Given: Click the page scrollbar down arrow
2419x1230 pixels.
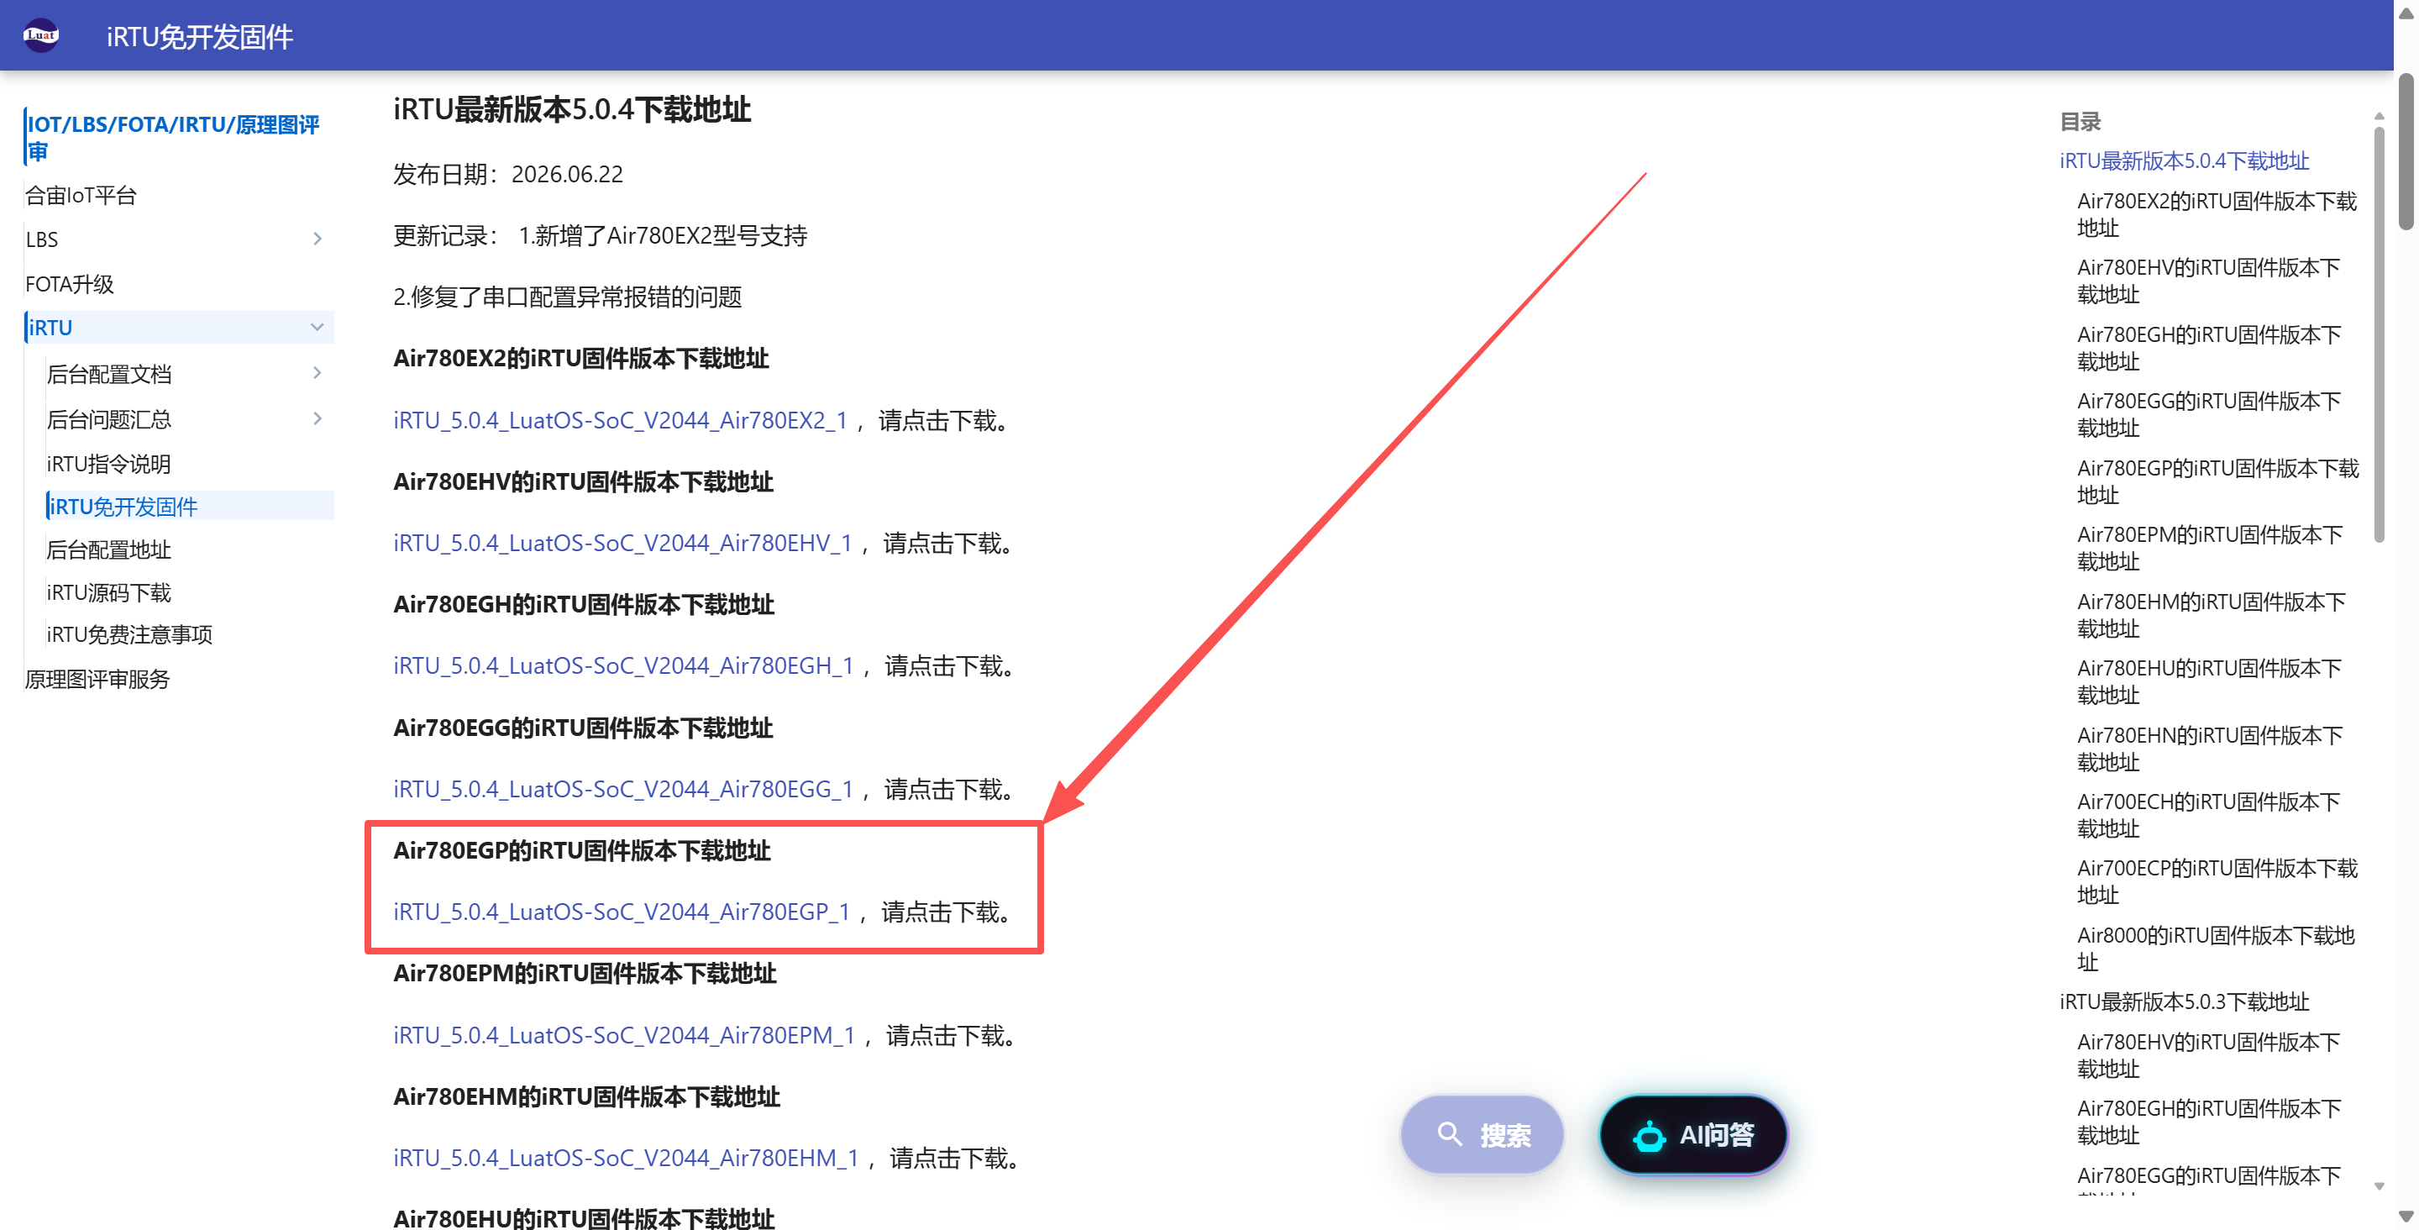Looking at the screenshot, I should [x=2406, y=1217].
